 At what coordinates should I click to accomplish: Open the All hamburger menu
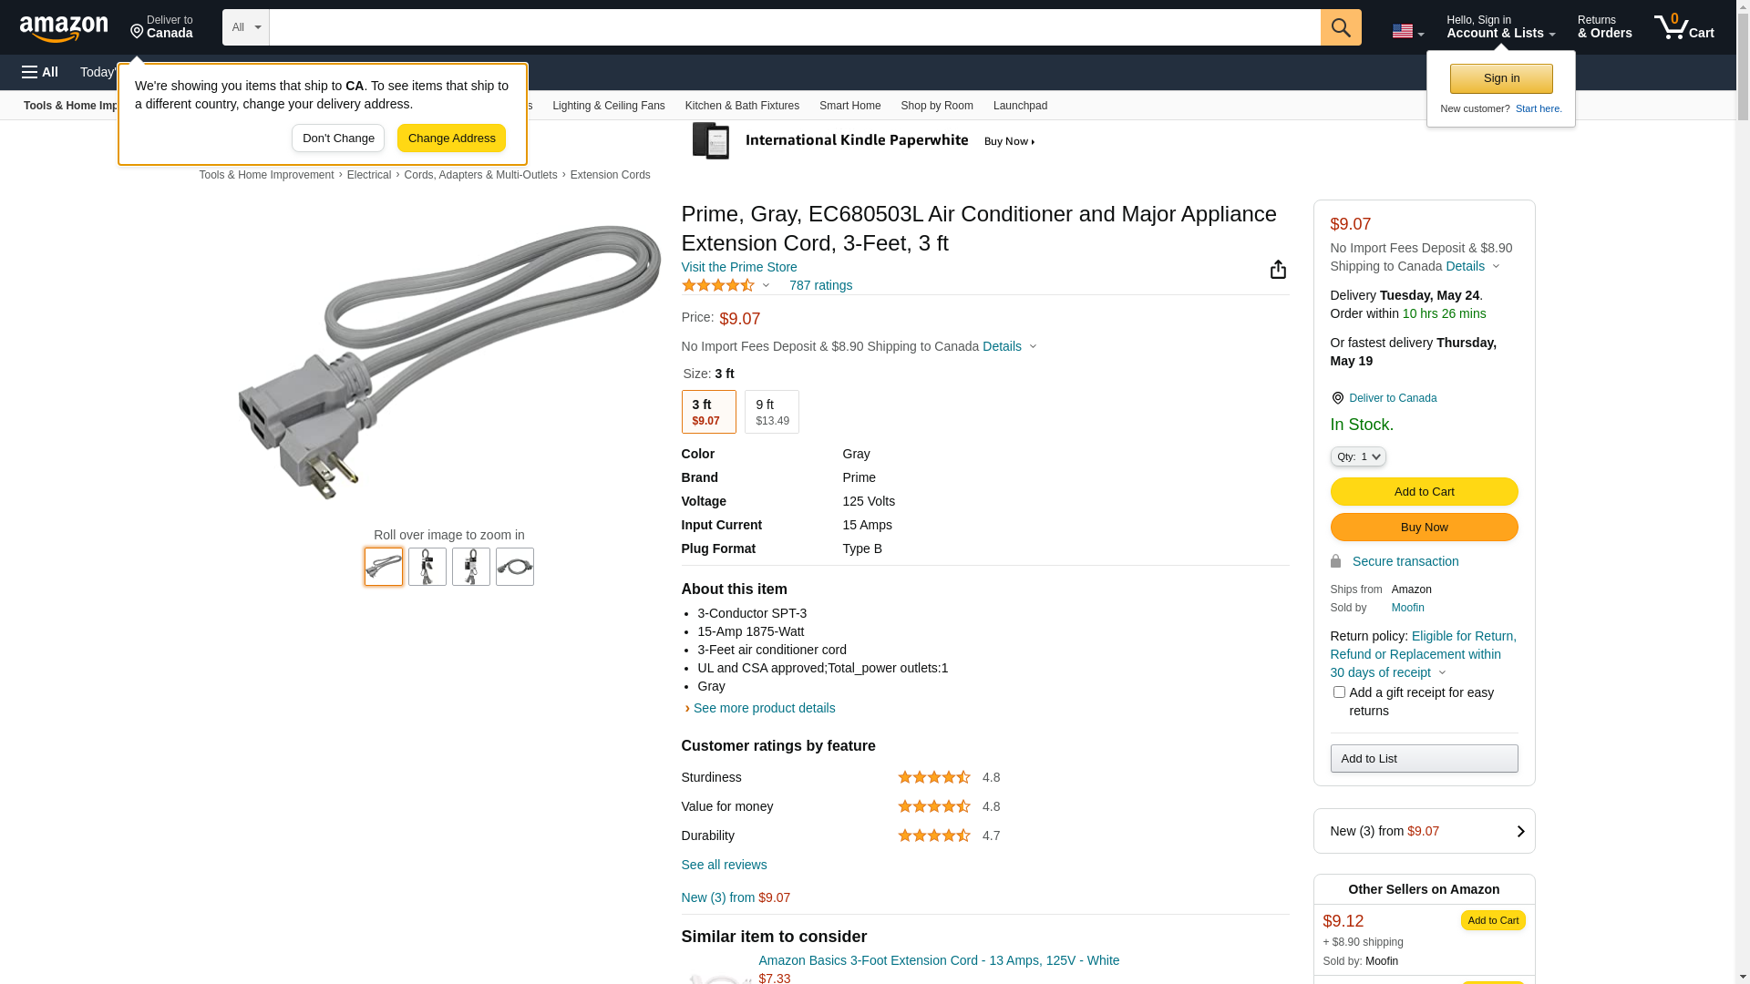coord(40,72)
